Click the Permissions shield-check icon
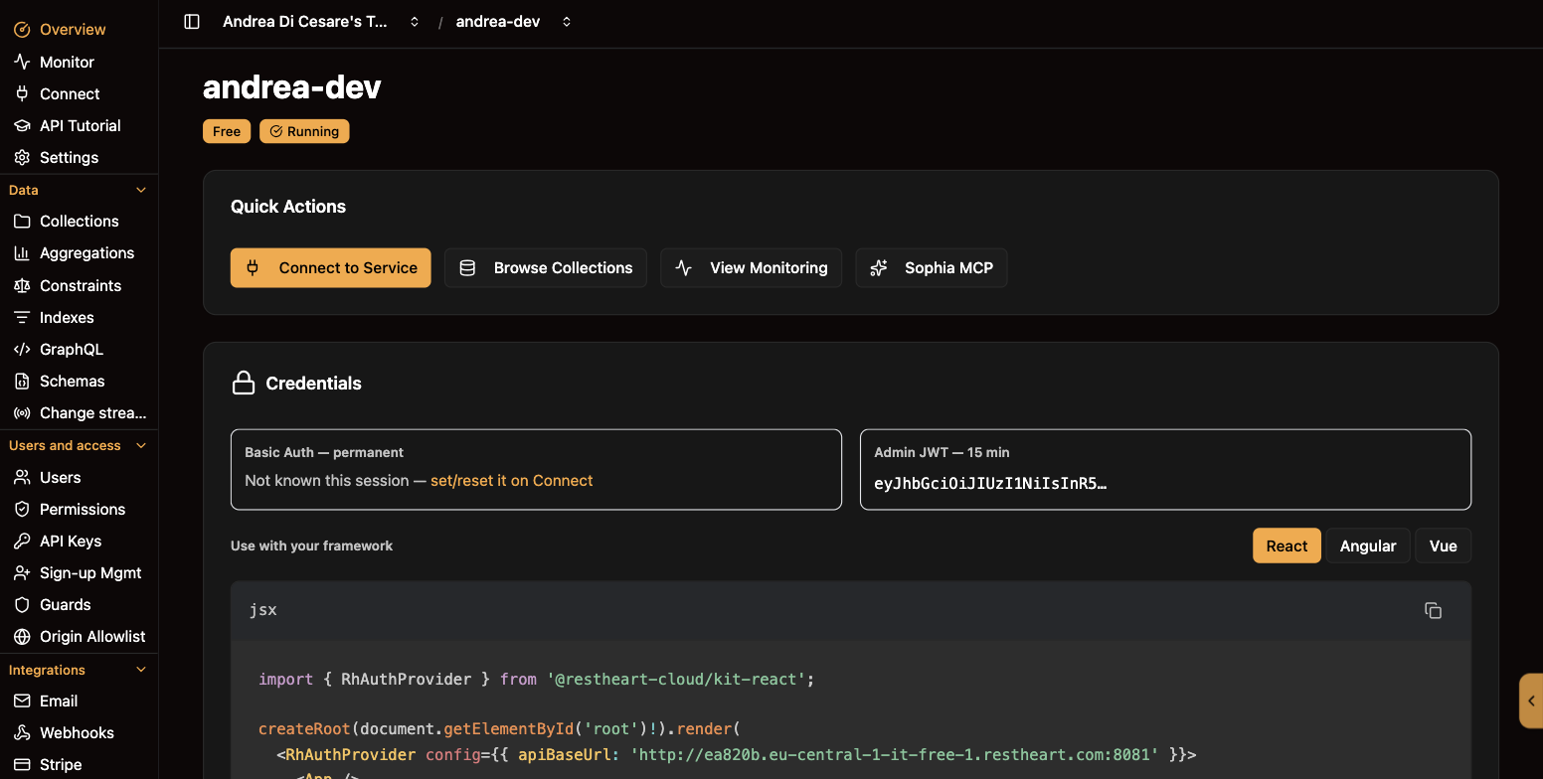Image resolution: width=1543 pixels, height=779 pixels. [22, 509]
